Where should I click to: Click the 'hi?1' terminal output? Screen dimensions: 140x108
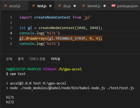(x=10, y=97)
